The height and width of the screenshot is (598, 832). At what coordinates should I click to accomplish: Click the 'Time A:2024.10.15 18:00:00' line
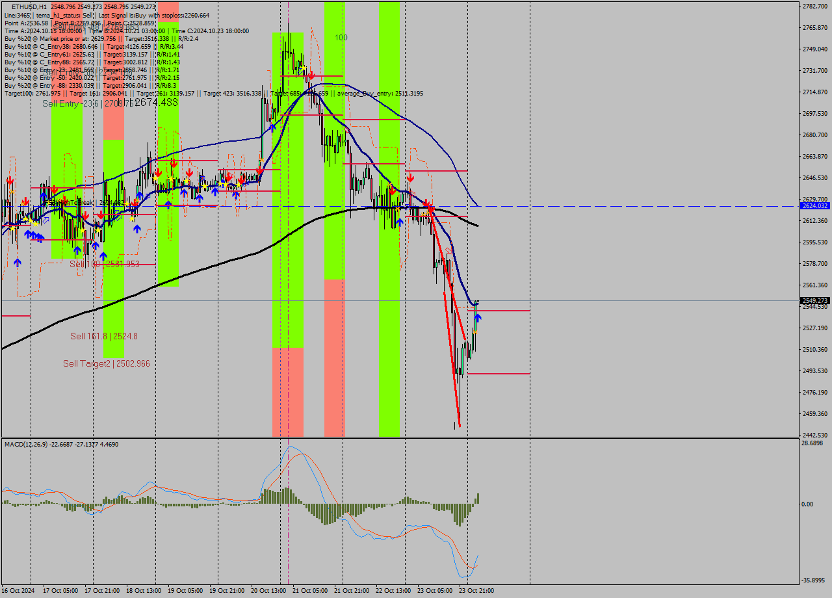126,31
